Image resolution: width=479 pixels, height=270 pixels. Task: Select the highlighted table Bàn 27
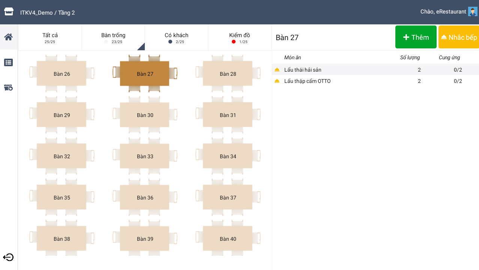tap(145, 74)
